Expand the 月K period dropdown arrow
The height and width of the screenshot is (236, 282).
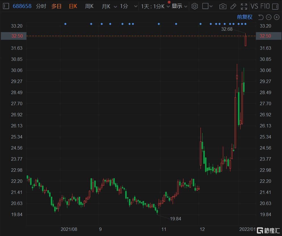(x=115, y=6)
